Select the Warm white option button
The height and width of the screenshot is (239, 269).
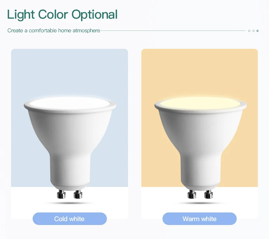[199, 219]
